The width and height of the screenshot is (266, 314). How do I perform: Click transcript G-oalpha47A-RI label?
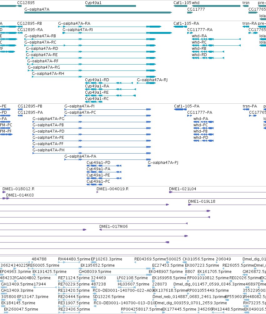78,30
